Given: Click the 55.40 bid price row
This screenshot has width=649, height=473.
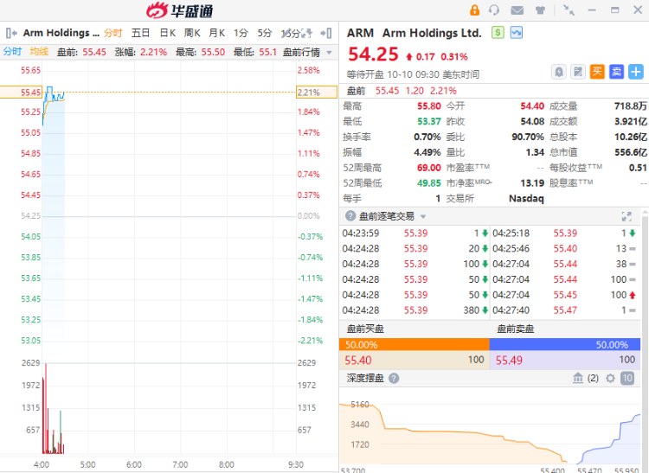Looking at the screenshot, I should point(414,360).
